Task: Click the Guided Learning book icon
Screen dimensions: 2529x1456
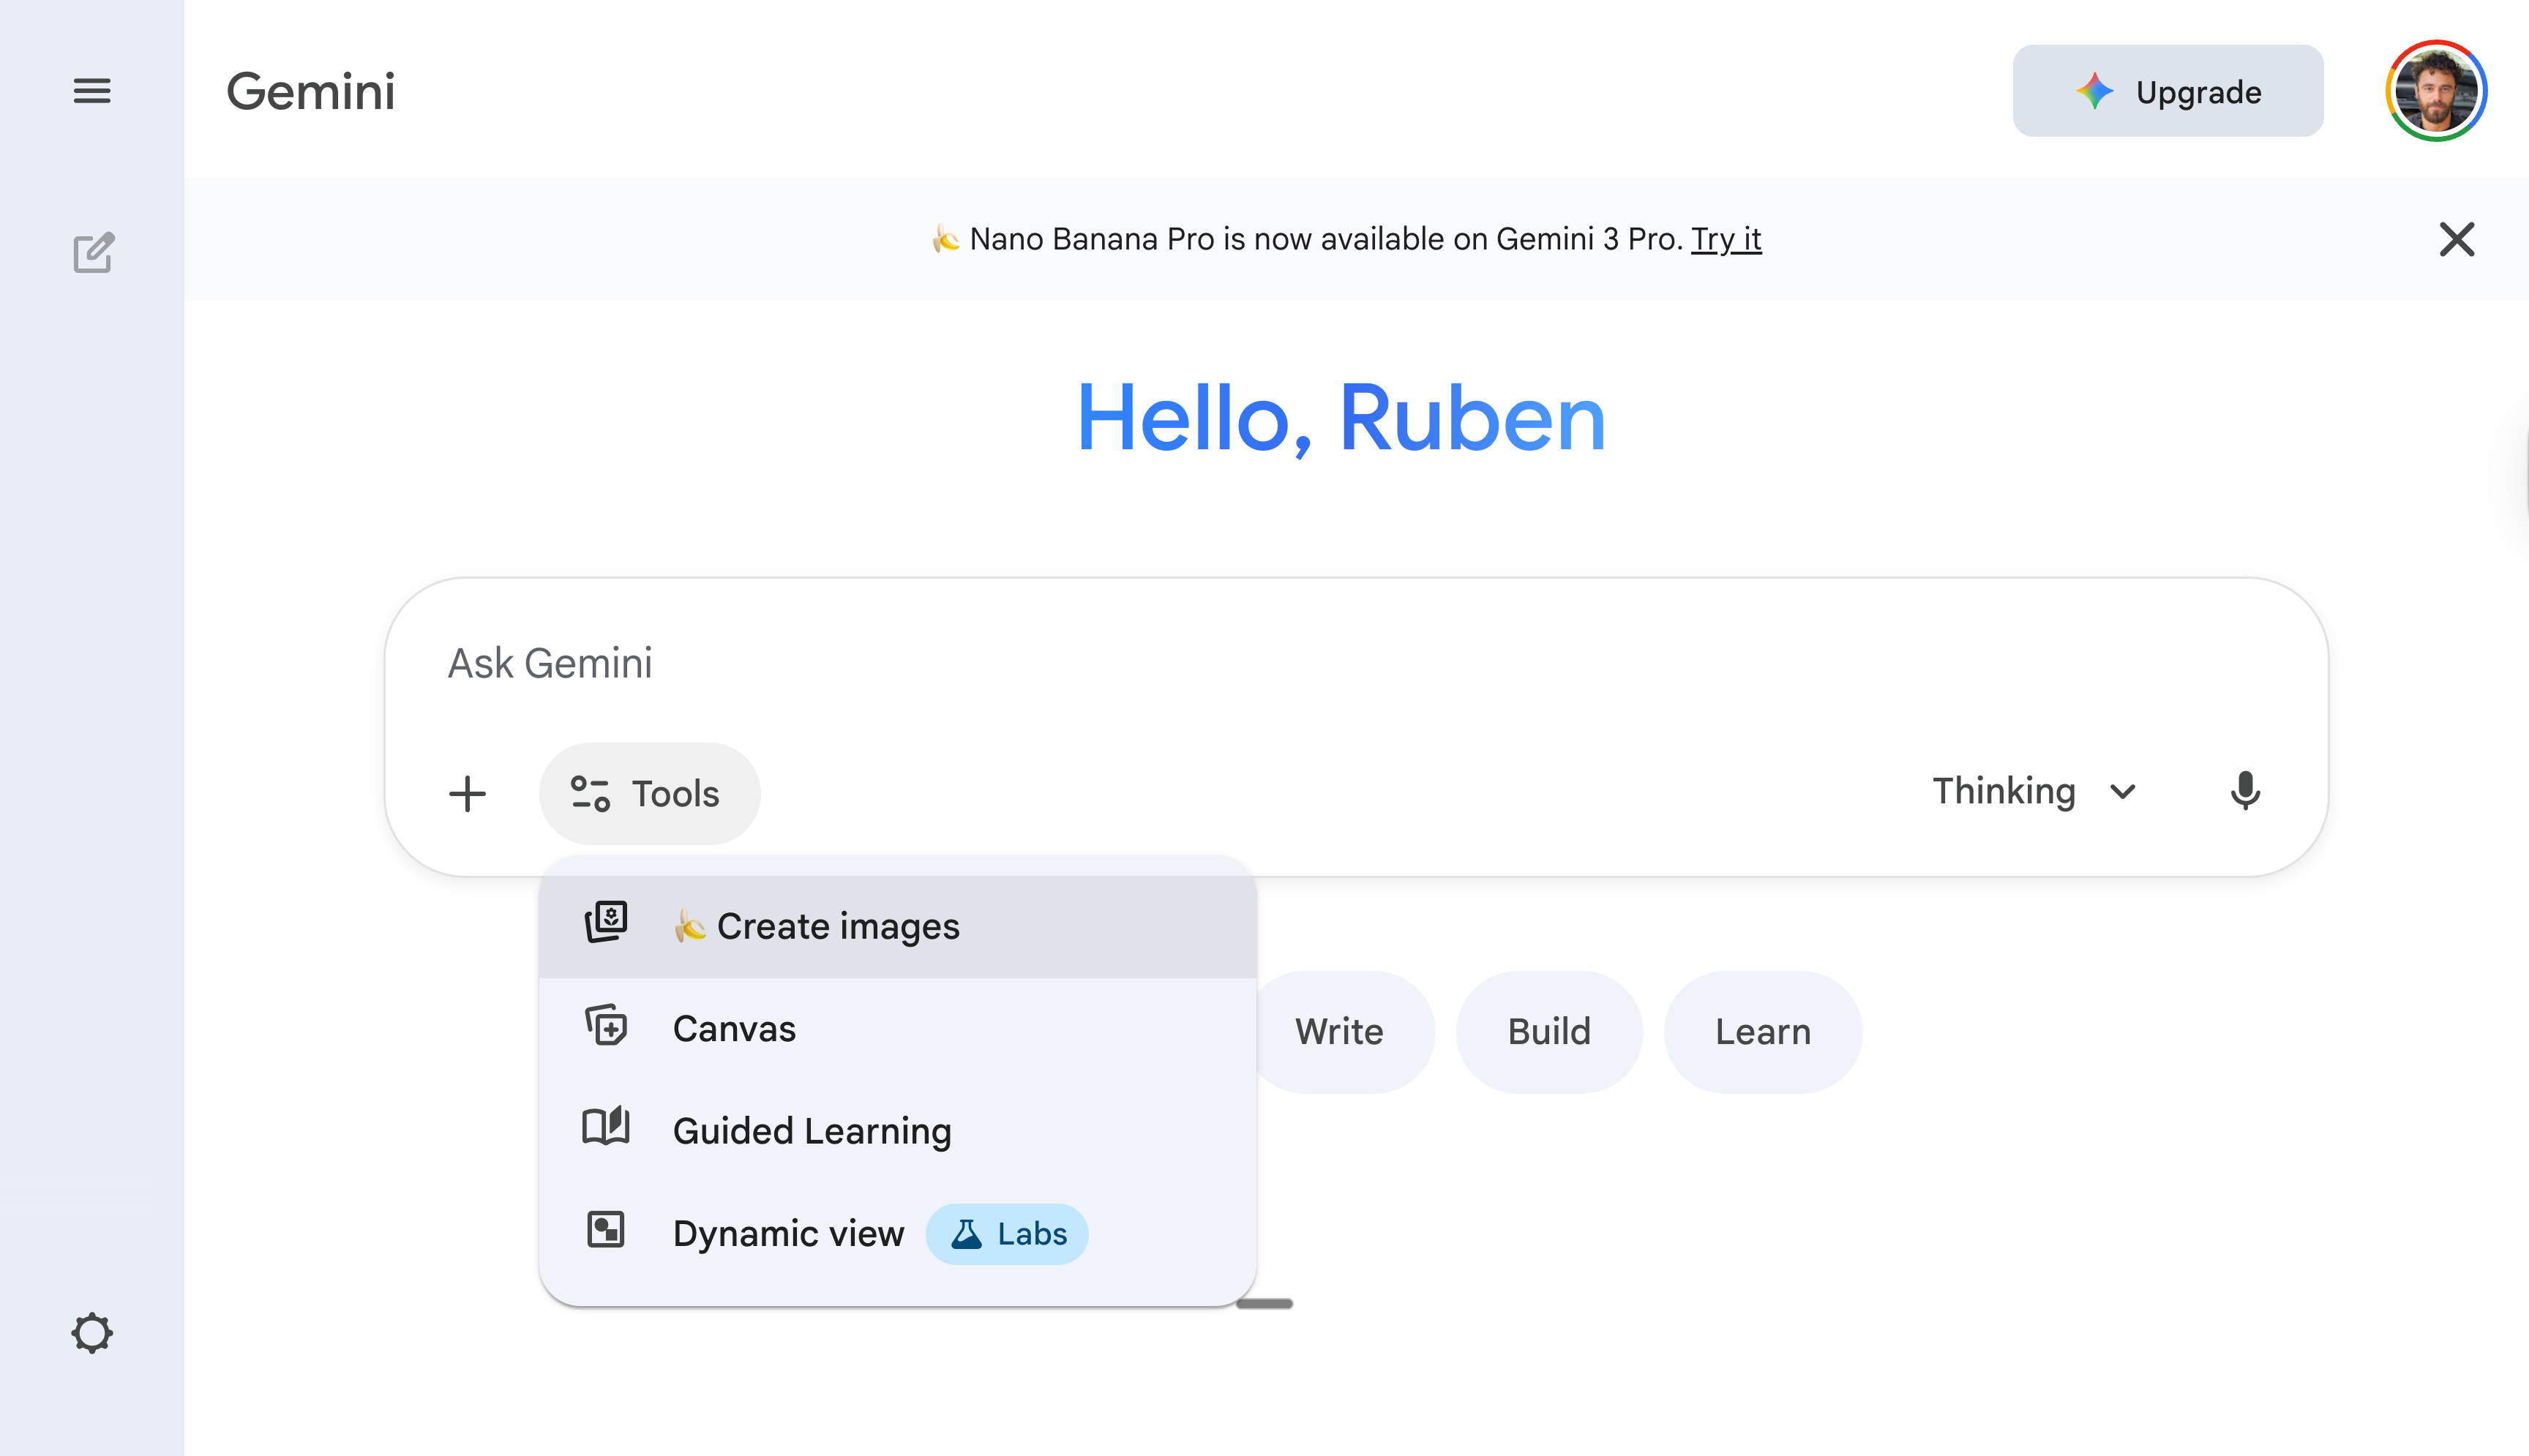Action: [x=606, y=1128]
